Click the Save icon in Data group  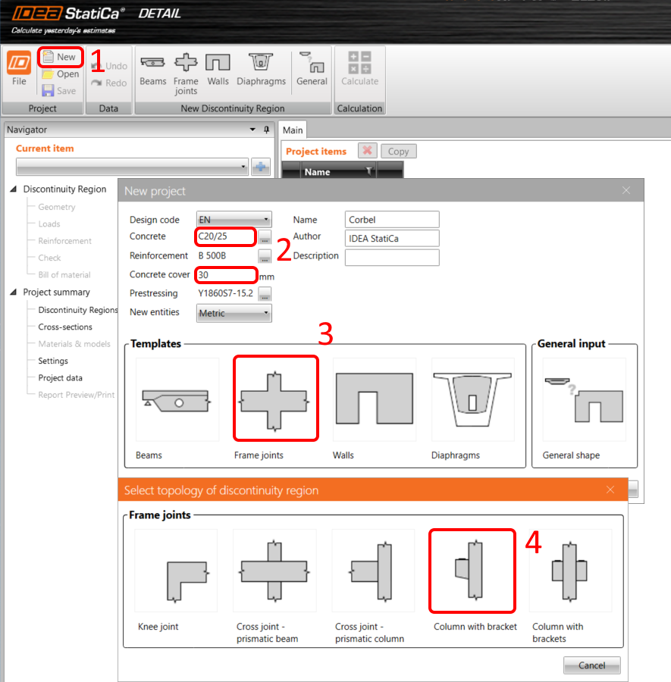61,91
